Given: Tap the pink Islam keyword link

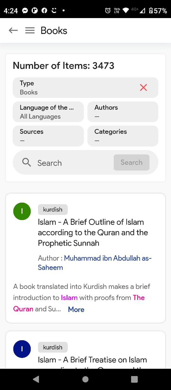Looking at the screenshot, I should coord(69,297).
